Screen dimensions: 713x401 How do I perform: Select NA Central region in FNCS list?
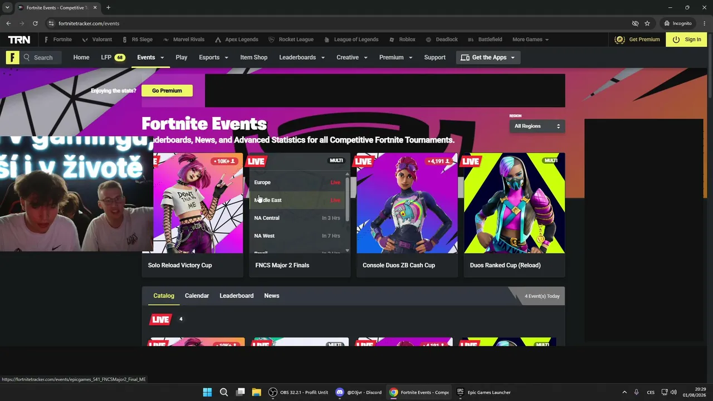[297, 218]
